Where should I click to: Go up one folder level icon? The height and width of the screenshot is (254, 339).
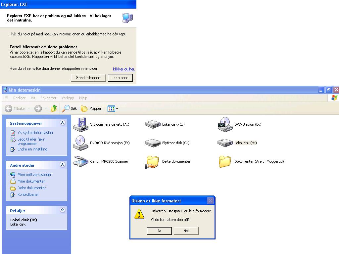pos(54,108)
